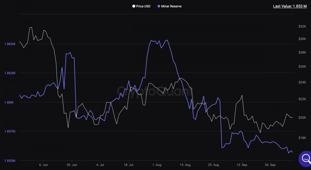Image resolution: width=311 pixels, height=170 pixels.
Task: Click the $20K right axis label
Action: point(302,118)
